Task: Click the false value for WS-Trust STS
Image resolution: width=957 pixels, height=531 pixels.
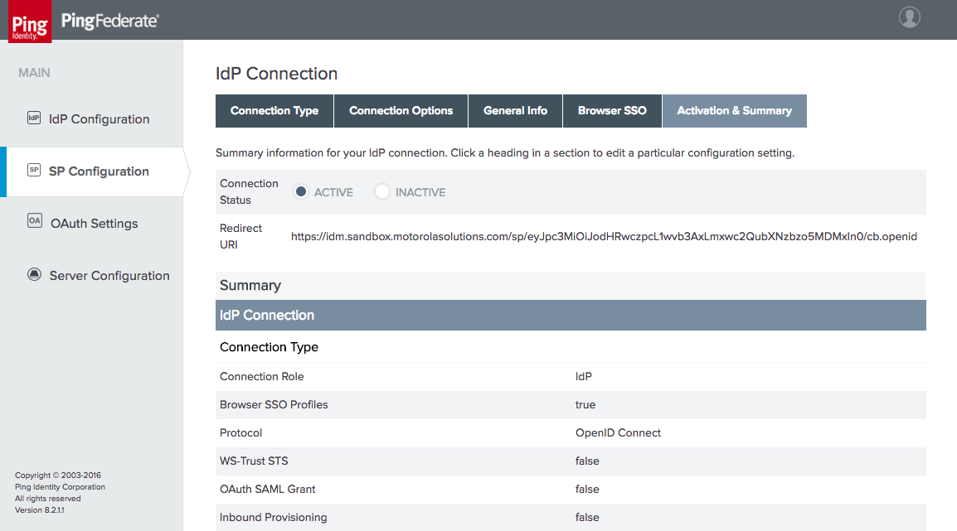Action: coord(587,461)
